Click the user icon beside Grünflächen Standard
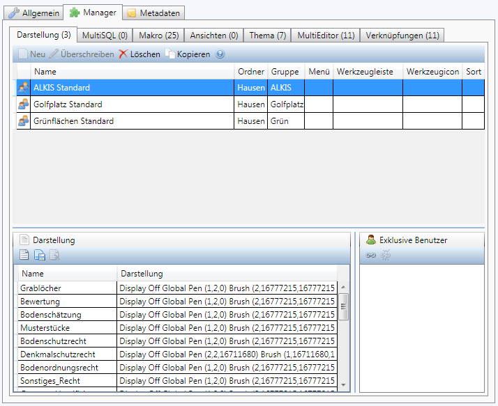Screen dimensions: 498x406 click(24, 121)
